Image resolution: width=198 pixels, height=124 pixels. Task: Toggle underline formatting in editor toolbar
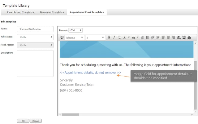tap(119, 38)
